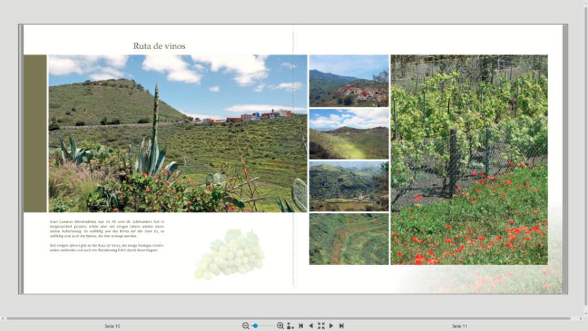Select the olive green bar on page 10
588x331 pixels.
click(35, 133)
